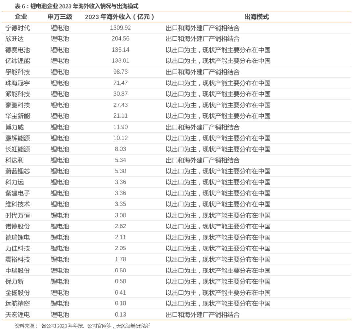The image size is (355, 331).
Task: Click the value 71.47
Action: click(120, 83)
